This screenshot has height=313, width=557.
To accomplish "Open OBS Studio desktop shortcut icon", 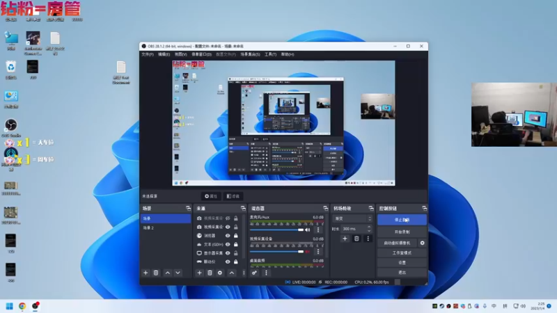I will click(11, 128).
